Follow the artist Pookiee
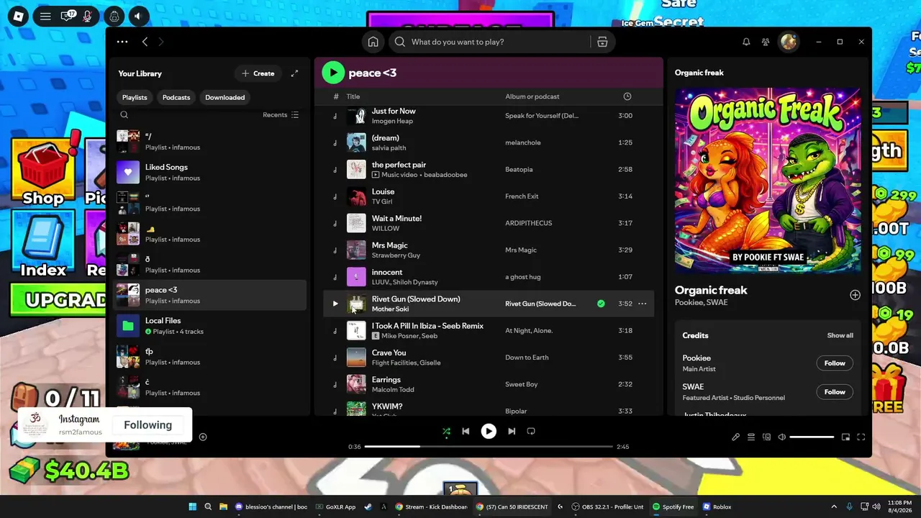The width and height of the screenshot is (921, 518). pyautogui.click(x=835, y=363)
